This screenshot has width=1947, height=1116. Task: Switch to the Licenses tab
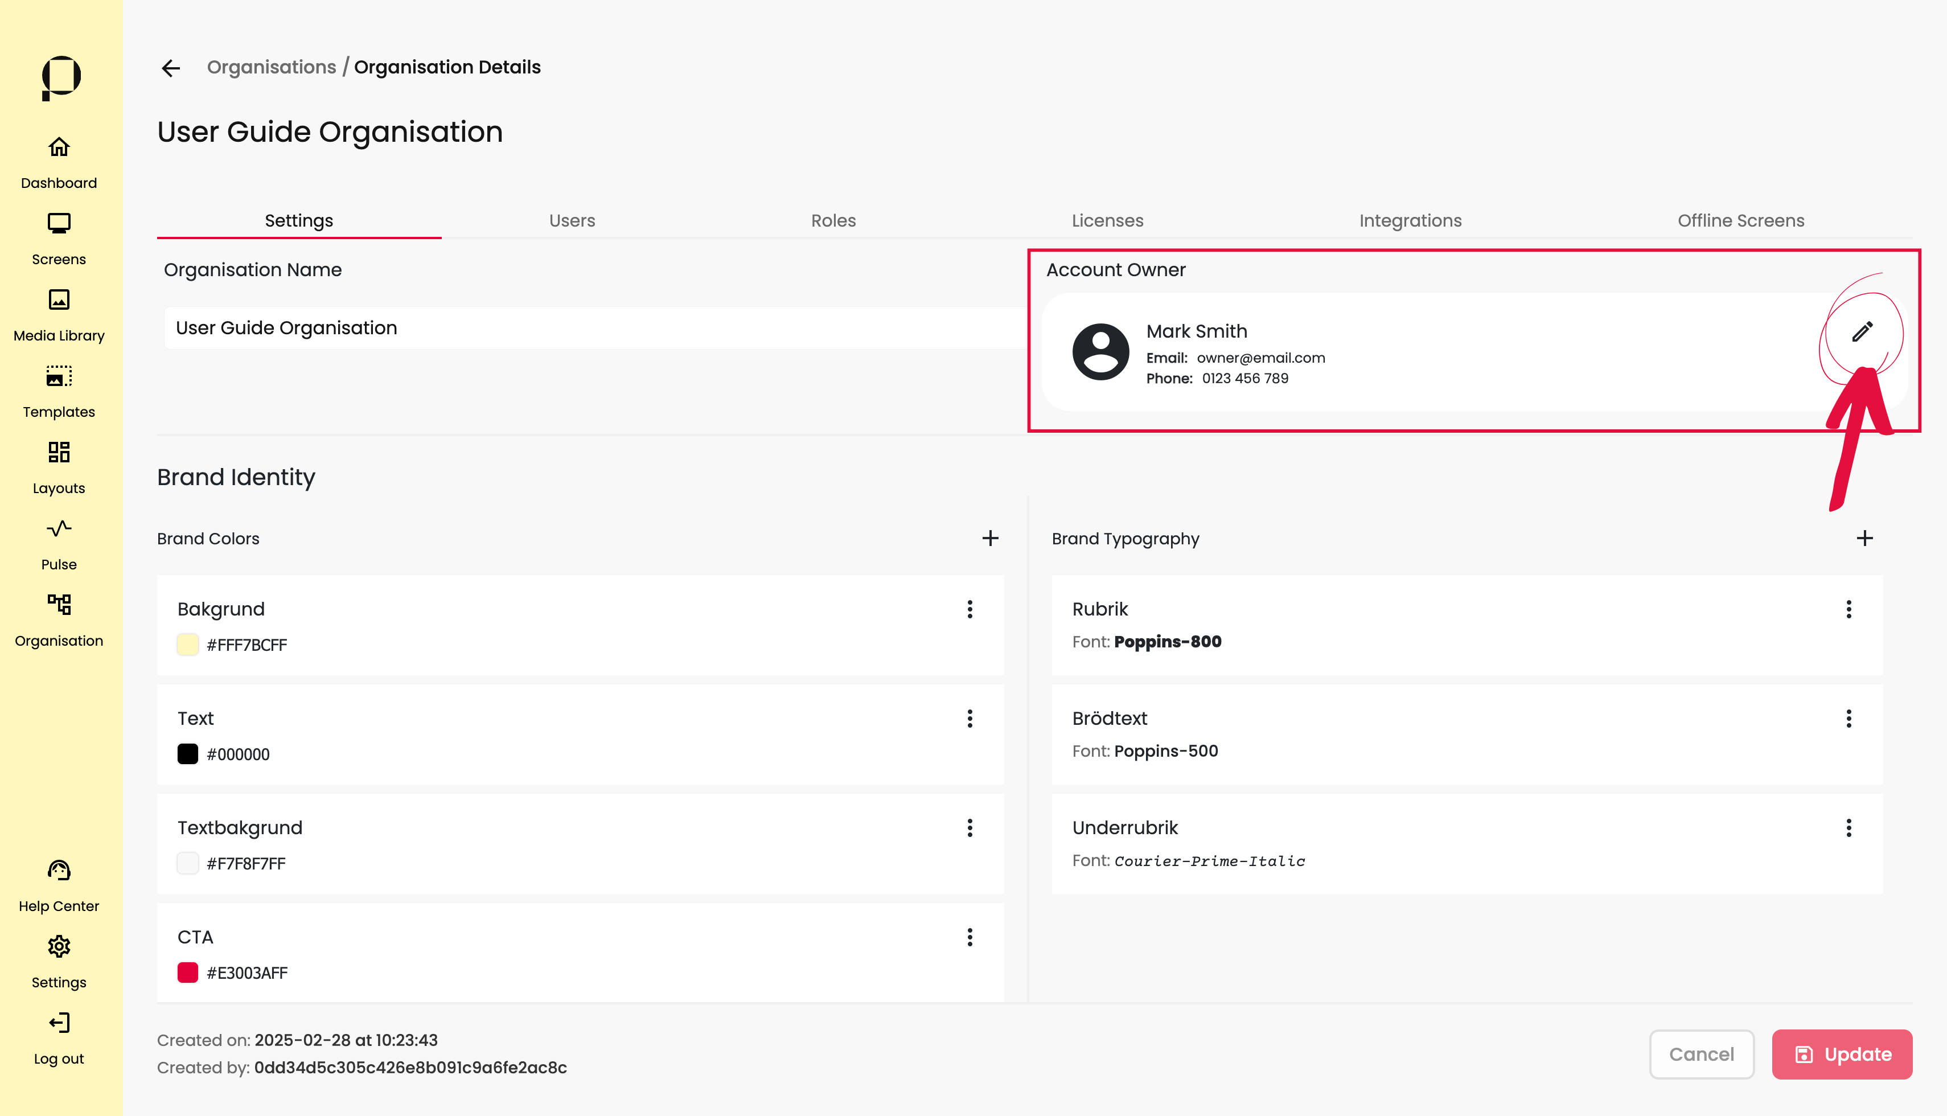click(x=1107, y=221)
